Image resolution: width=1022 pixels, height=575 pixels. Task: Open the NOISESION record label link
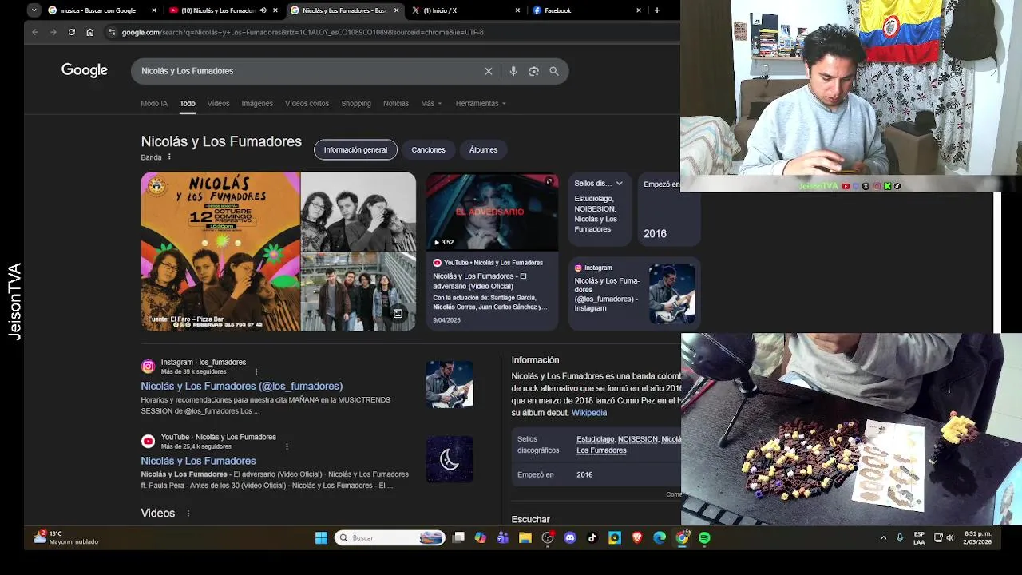click(637, 439)
